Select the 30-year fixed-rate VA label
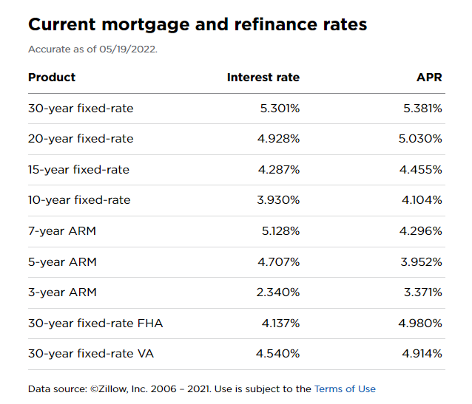 pyautogui.click(x=91, y=354)
